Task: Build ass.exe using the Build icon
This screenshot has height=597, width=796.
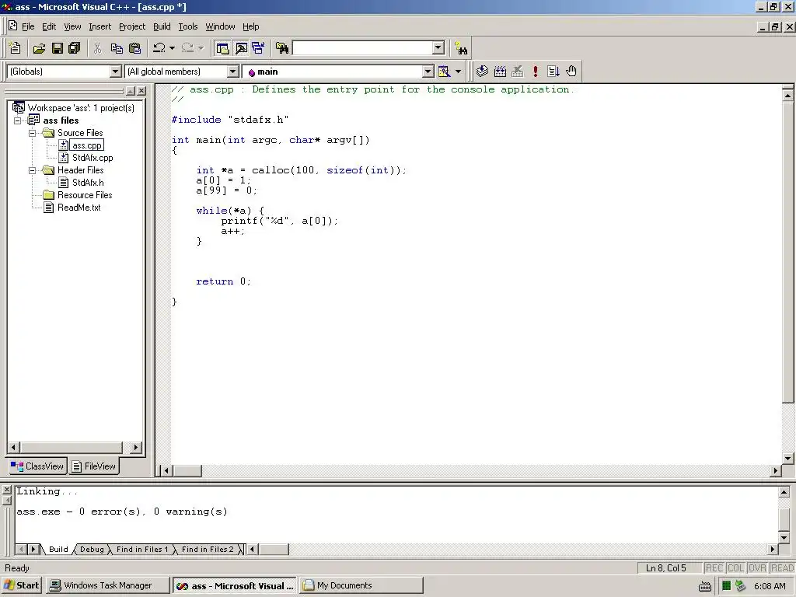Action: [500, 72]
